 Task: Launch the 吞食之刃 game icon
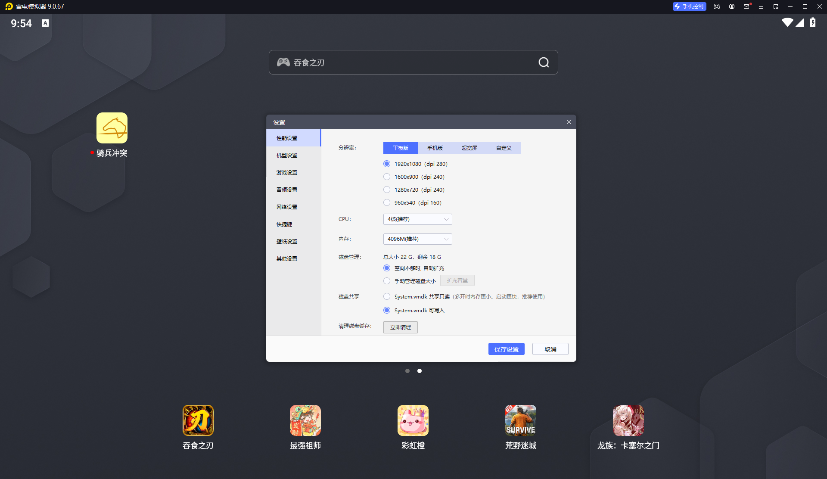198,420
